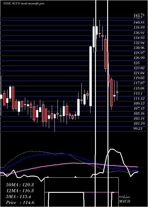This screenshot has height=207, width=148.
Task: Click the 101.19 price axis label
Action: 139,123
